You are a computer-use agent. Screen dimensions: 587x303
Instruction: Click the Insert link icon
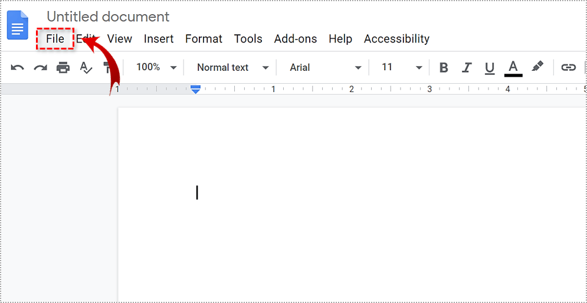(568, 68)
